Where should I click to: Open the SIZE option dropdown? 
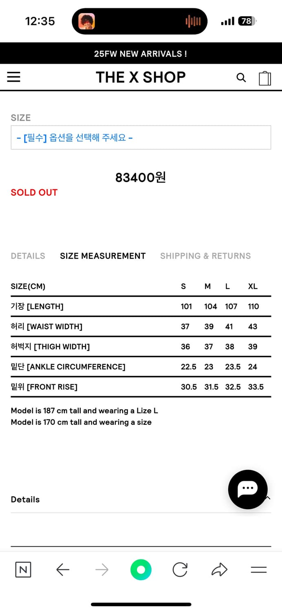pos(141,137)
